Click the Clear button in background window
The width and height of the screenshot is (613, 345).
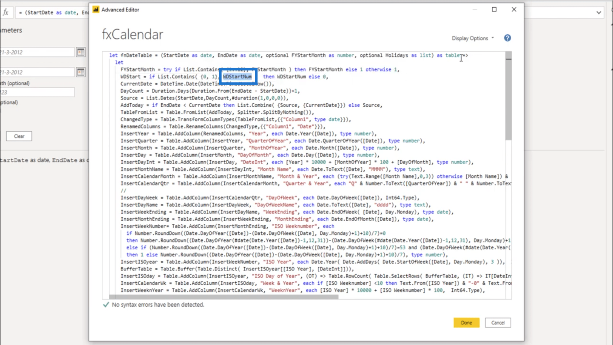[x=19, y=136]
